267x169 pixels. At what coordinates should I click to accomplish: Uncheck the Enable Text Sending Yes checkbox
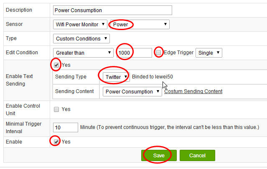[56, 65]
